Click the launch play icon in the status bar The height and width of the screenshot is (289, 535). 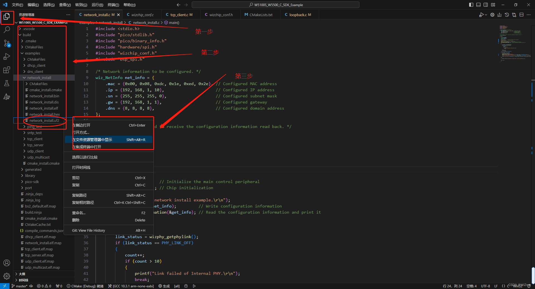(194, 286)
